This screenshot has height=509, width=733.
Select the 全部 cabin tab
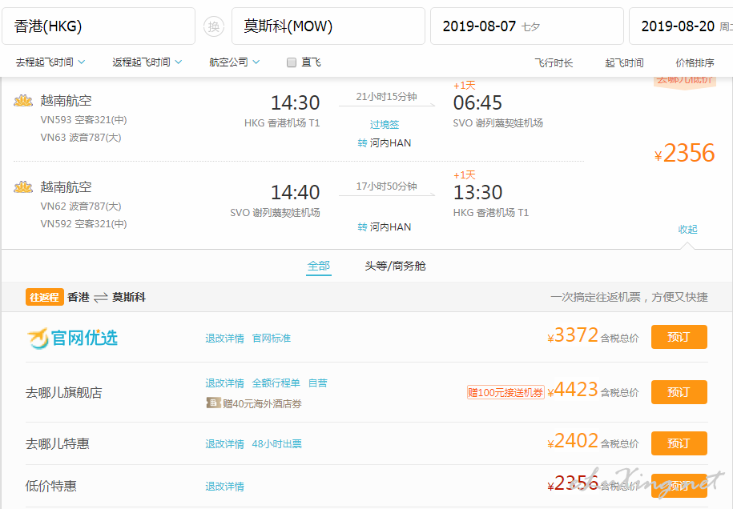click(319, 266)
